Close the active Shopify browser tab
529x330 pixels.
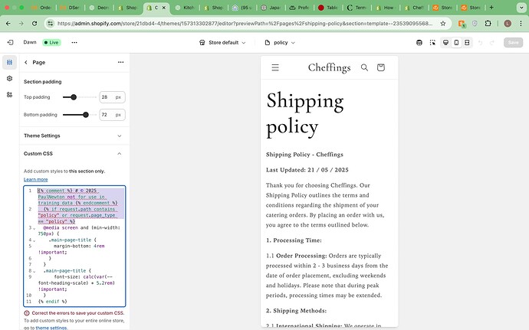[x=164, y=8]
